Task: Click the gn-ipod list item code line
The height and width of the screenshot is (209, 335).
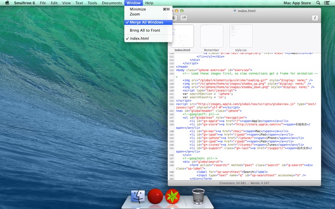Action: coord(242,135)
